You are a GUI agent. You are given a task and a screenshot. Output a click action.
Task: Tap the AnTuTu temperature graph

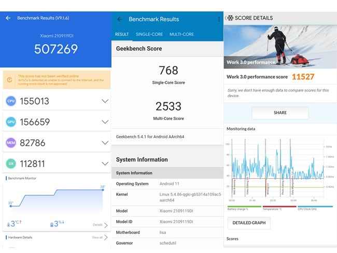tap(57, 198)
